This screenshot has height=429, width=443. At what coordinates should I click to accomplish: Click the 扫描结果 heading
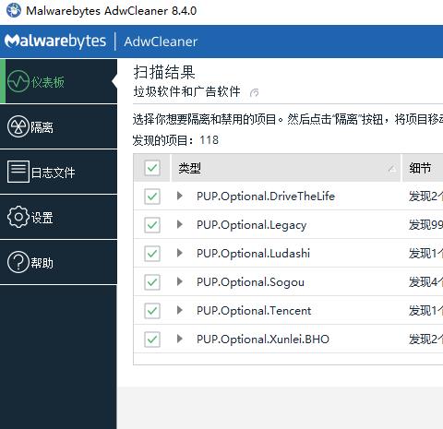tap(164, 72)
